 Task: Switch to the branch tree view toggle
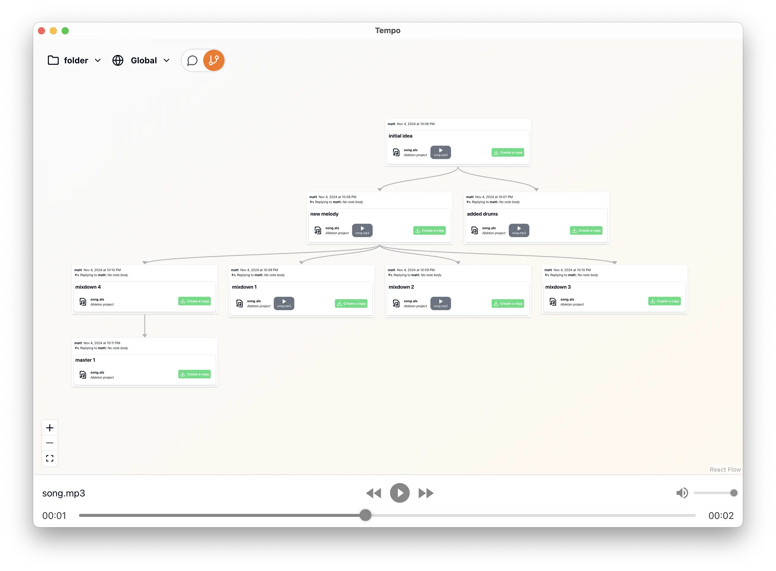pyautogui.click(x=214, y=60)
